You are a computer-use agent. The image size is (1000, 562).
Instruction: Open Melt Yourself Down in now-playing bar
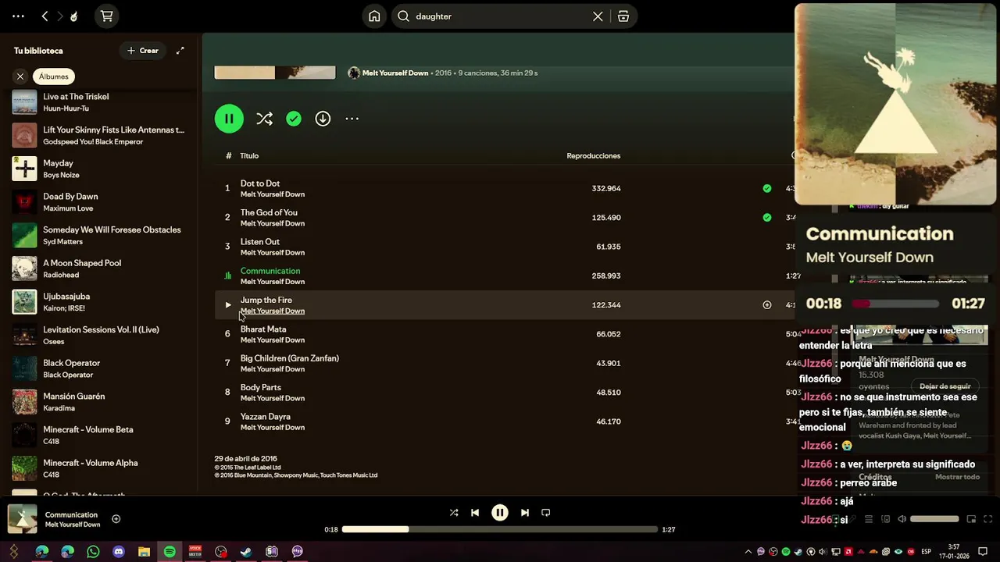click(73, 525)
